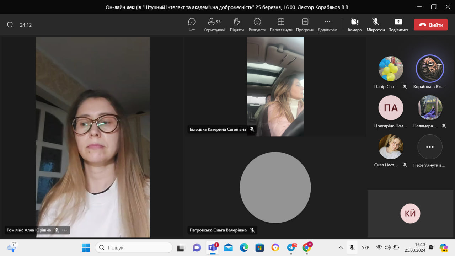Click the notification icon beside the clock

click(x=431, y=247)
